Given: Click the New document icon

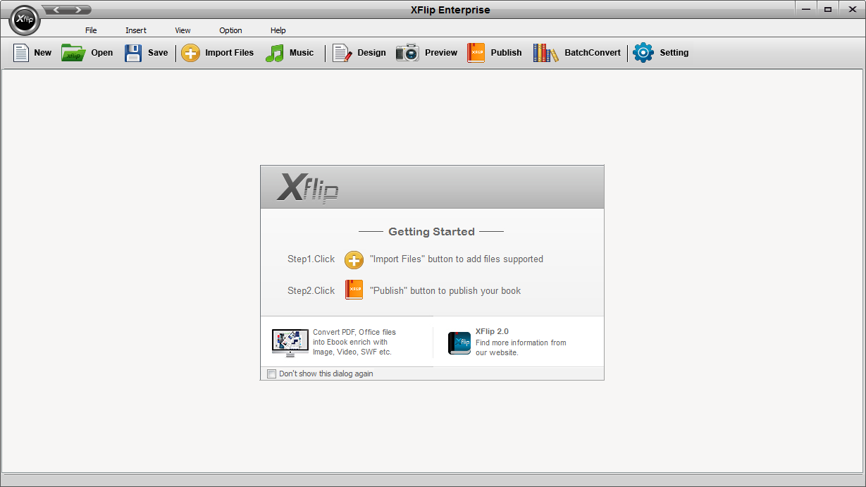Looking at the screenshot, I should 21,53.
